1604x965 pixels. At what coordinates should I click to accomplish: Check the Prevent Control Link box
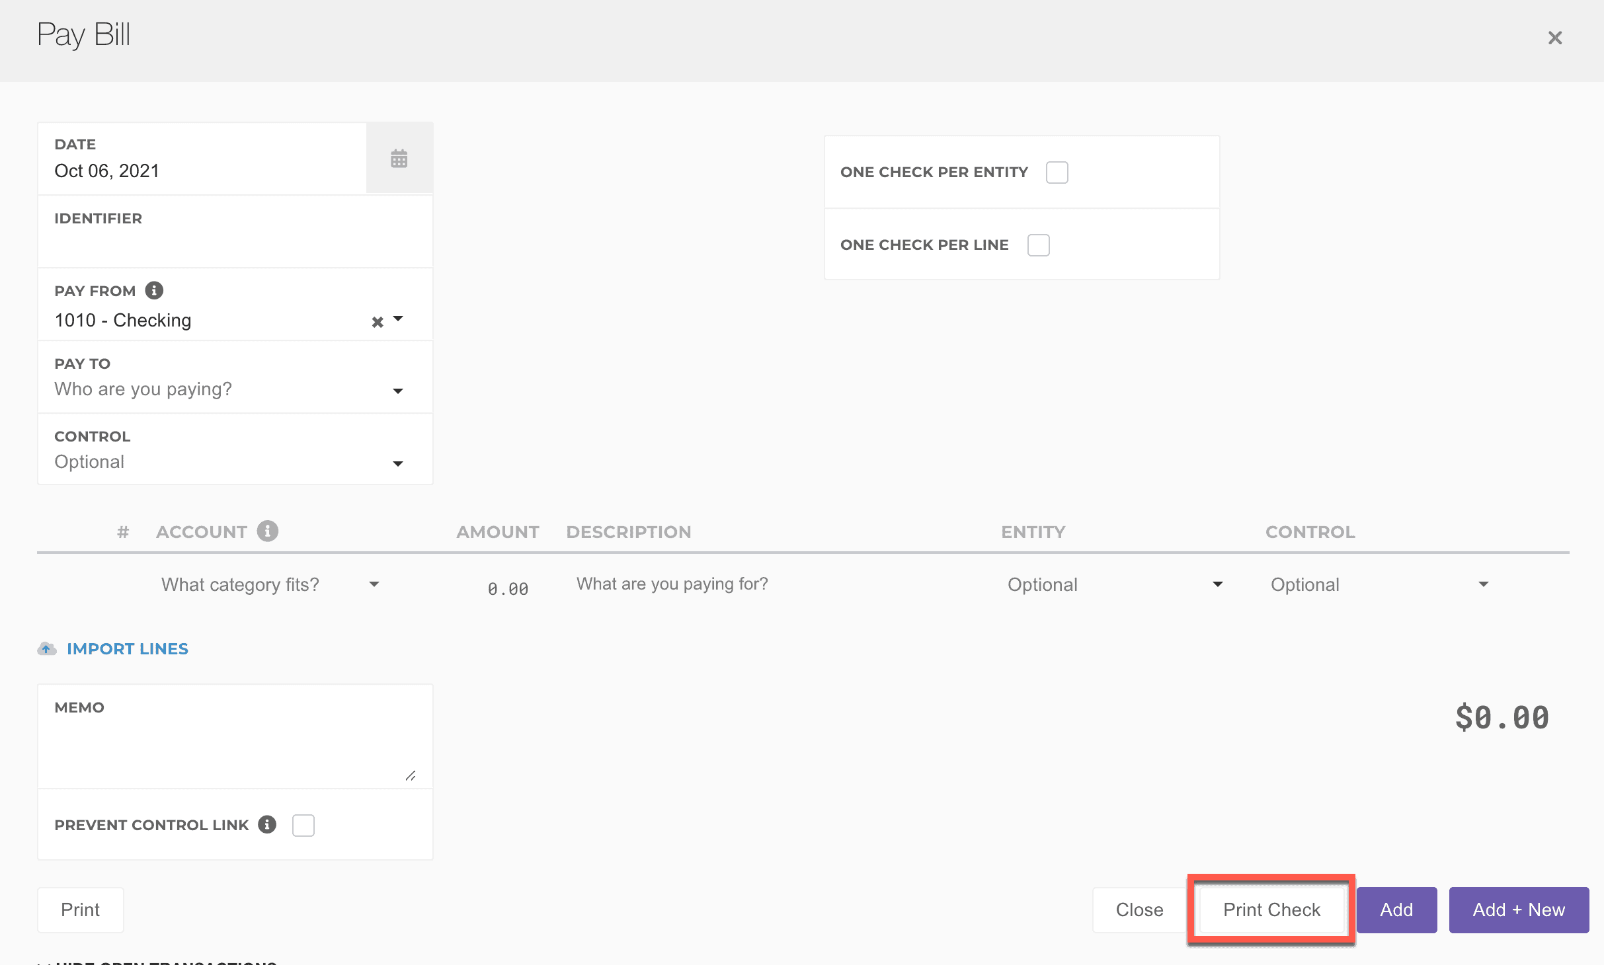(303, 826)
